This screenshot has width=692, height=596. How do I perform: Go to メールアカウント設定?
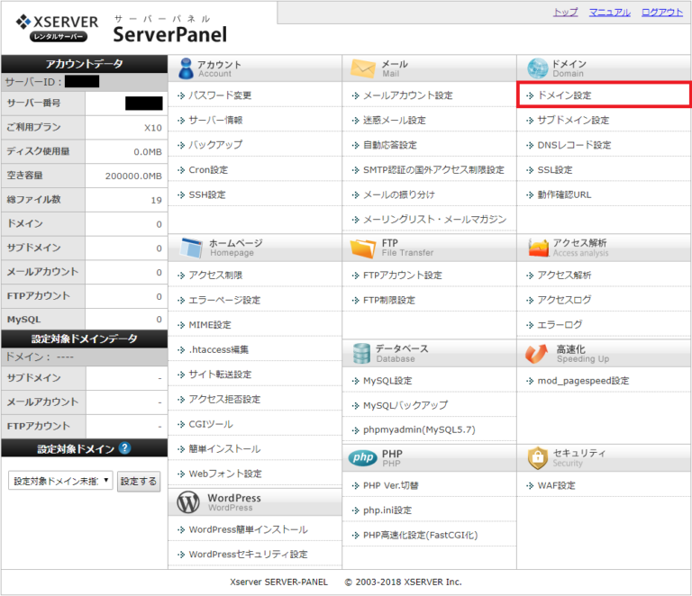407,95
